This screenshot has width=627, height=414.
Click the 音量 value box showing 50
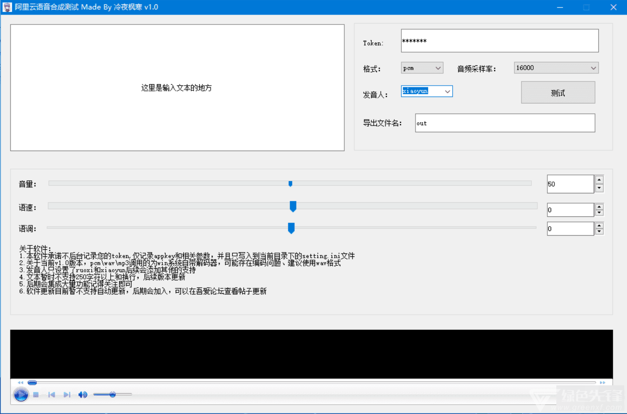570,184
